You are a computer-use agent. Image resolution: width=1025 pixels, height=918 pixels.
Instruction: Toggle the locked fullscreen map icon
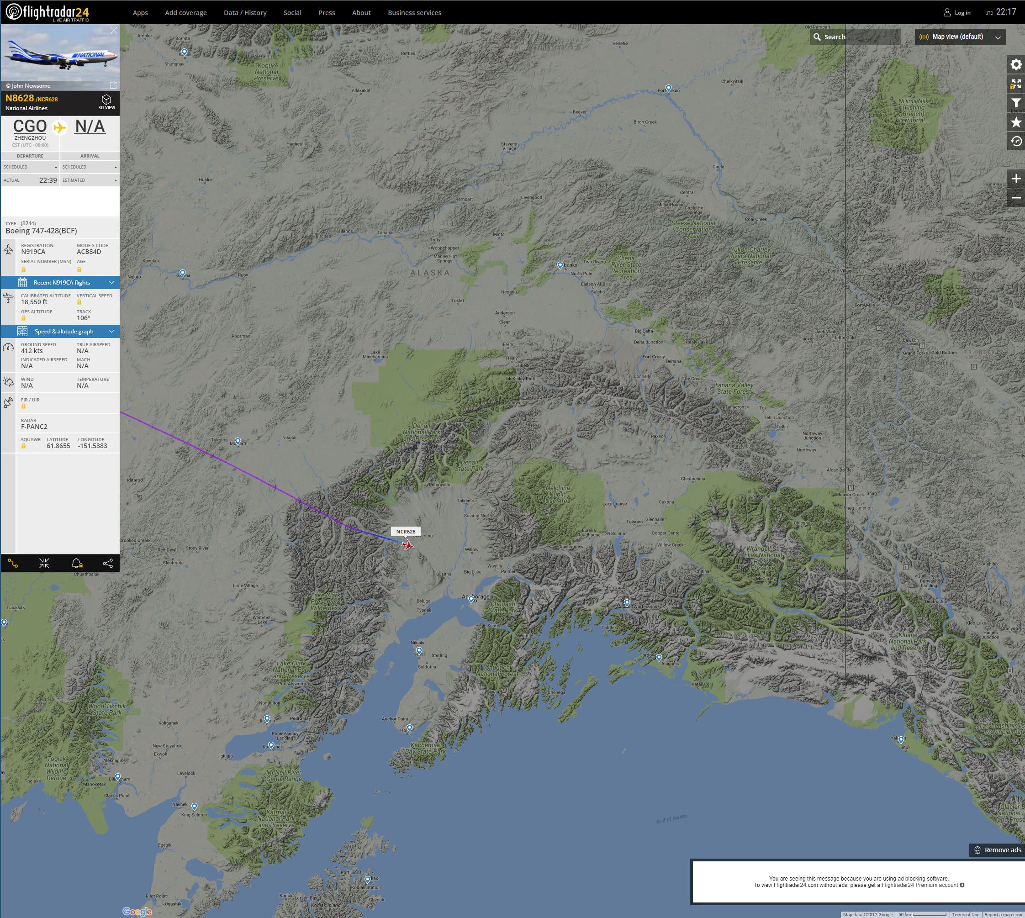pyautogui.click(x=1015, y=84)
